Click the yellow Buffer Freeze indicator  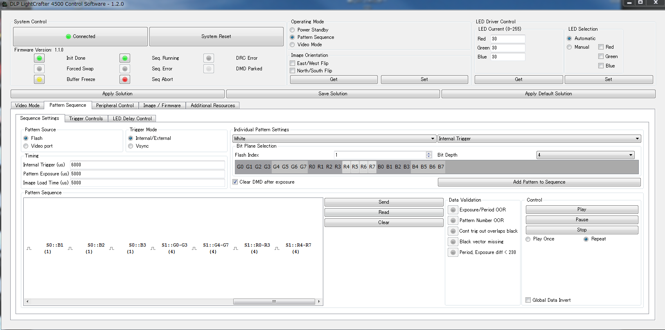point(39,79)
